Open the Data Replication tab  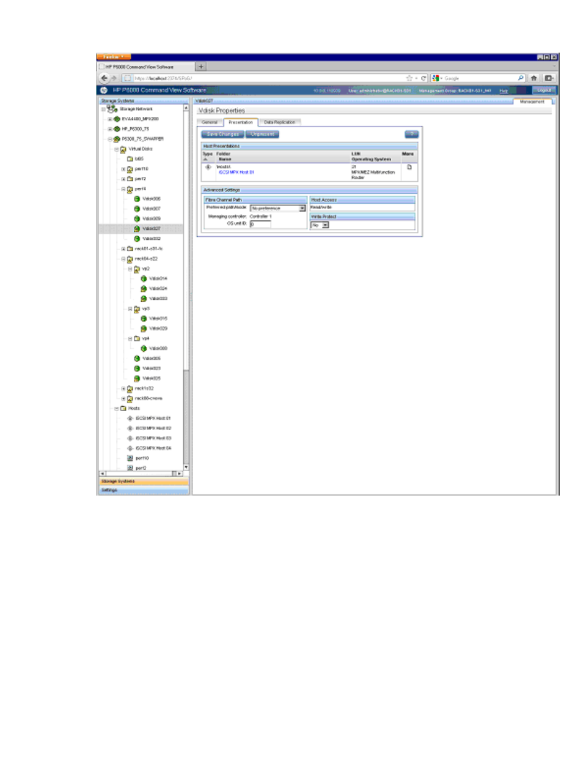click(279, 122)
